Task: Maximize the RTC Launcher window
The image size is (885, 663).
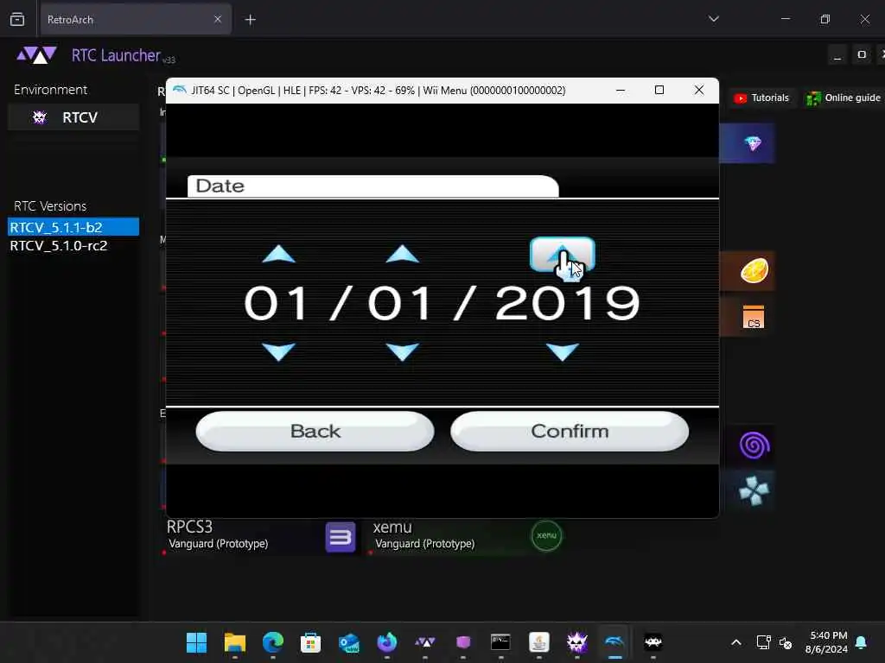Action: pyautogui.click(x=862, y=55)
